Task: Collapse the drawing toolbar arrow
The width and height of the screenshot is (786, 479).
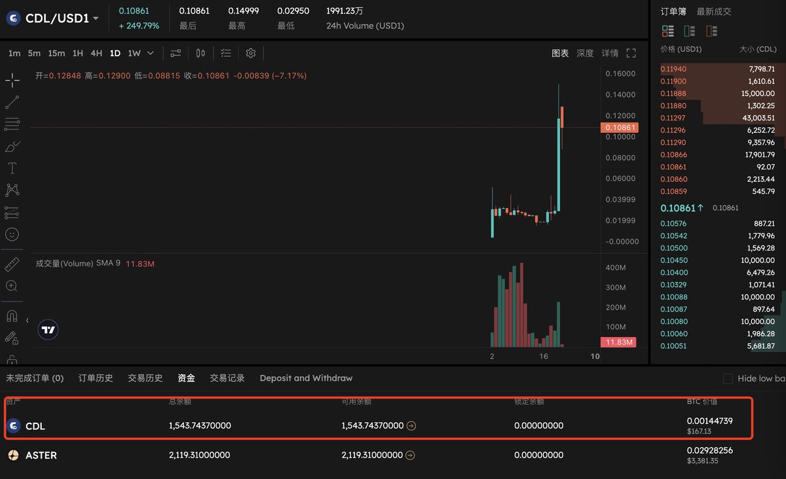Action: point(27,321)
